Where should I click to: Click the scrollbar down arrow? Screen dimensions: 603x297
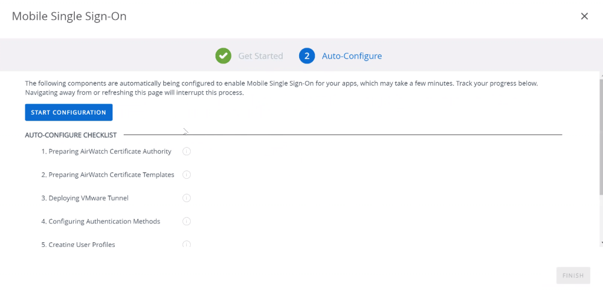click(600, 242)
